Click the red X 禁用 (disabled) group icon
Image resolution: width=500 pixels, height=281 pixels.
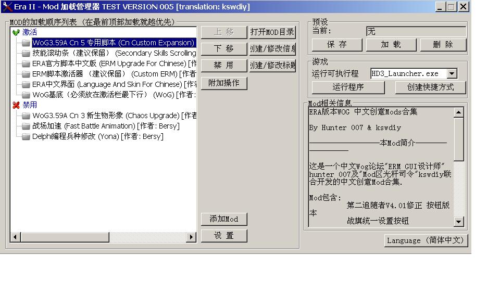pyautogui.click(x=16, y=105)
